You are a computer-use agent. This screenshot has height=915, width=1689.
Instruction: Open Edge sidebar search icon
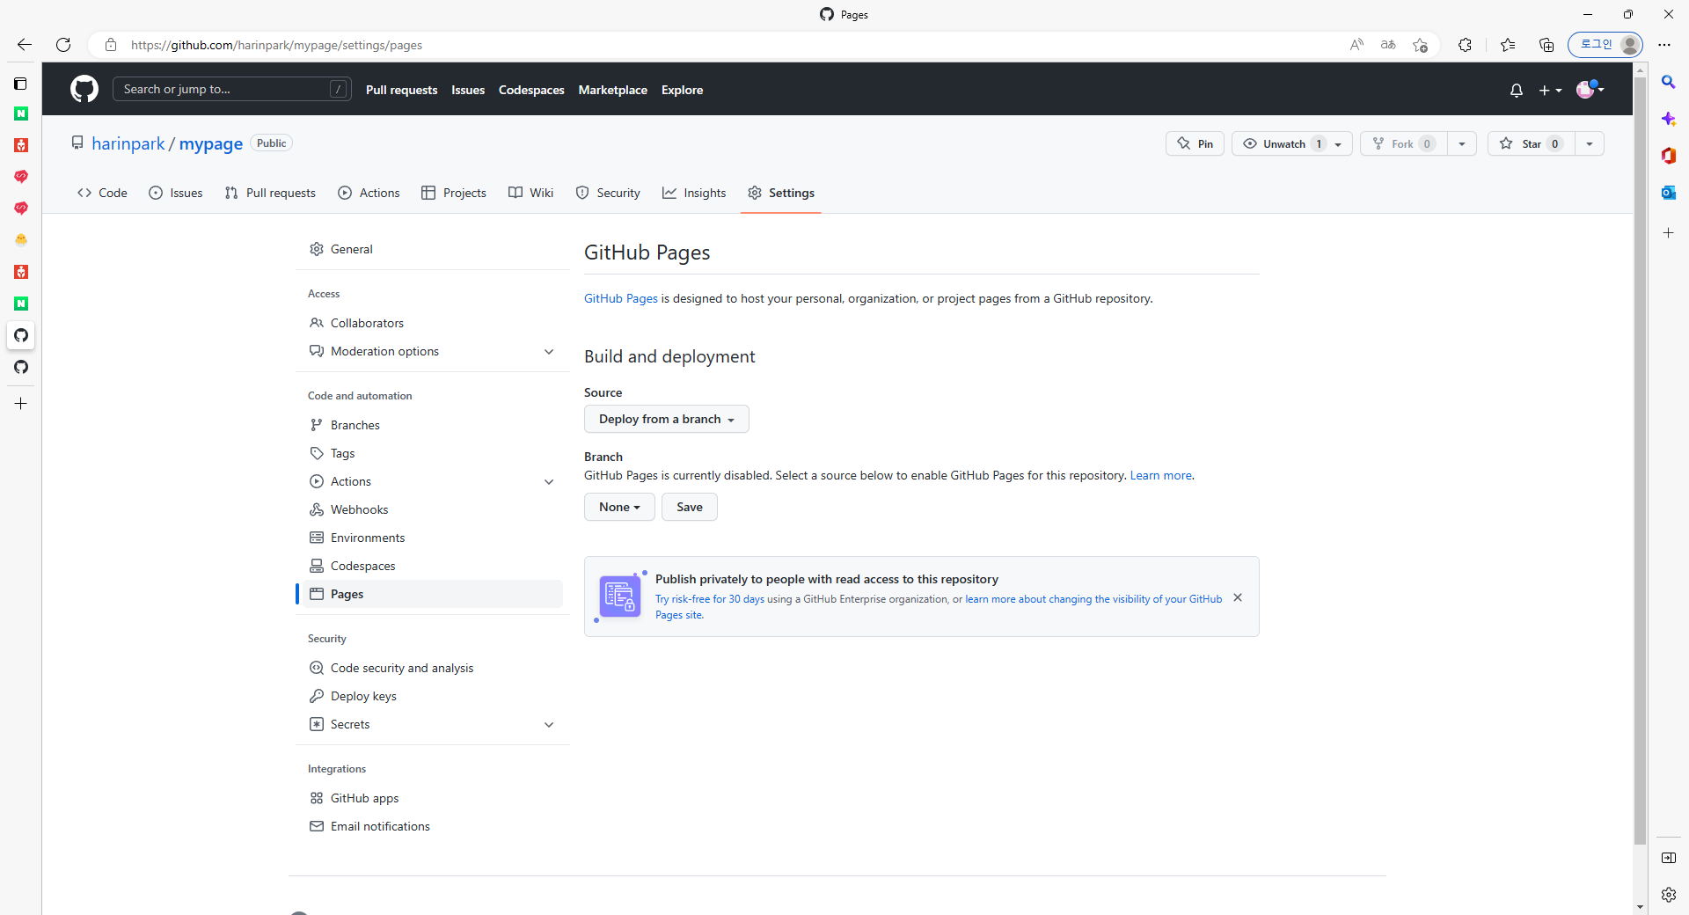[1668, 82]
